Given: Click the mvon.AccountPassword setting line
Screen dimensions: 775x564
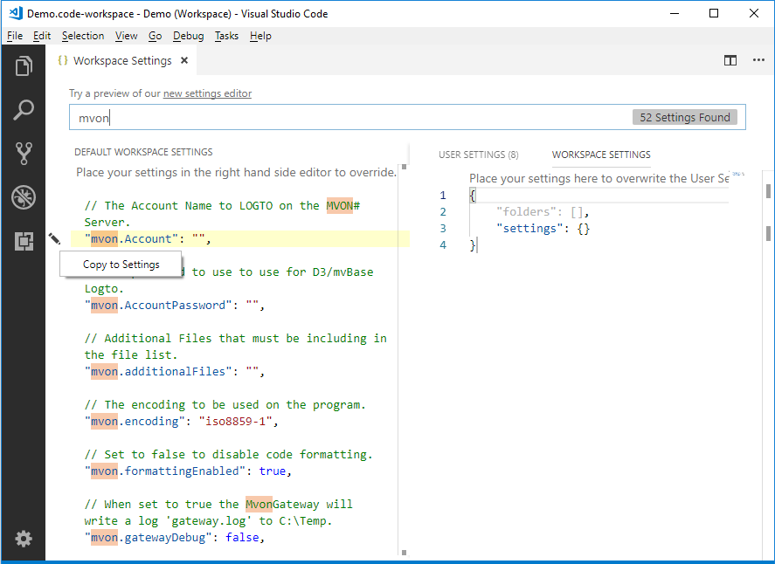Looking at the screenshot, I should coord(175,306).
